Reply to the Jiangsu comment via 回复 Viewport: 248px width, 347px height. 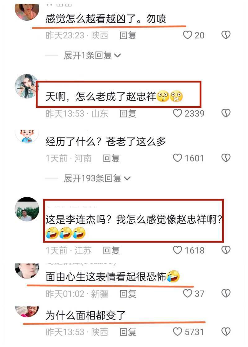click(x=111, y=251)
